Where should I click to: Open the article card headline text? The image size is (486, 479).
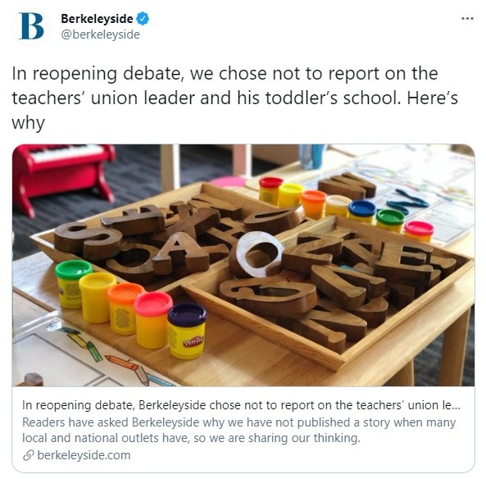click(241, 405)
